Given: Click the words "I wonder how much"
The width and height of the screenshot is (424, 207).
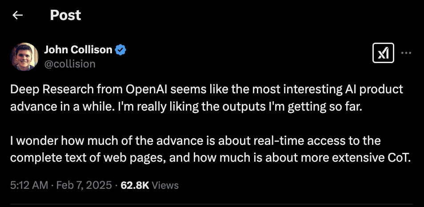Looking at the screenshot, I should point(50,141).
